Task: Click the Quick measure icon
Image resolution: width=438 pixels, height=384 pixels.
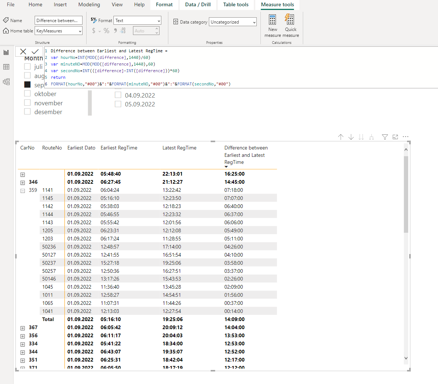Action: point(290,20)
